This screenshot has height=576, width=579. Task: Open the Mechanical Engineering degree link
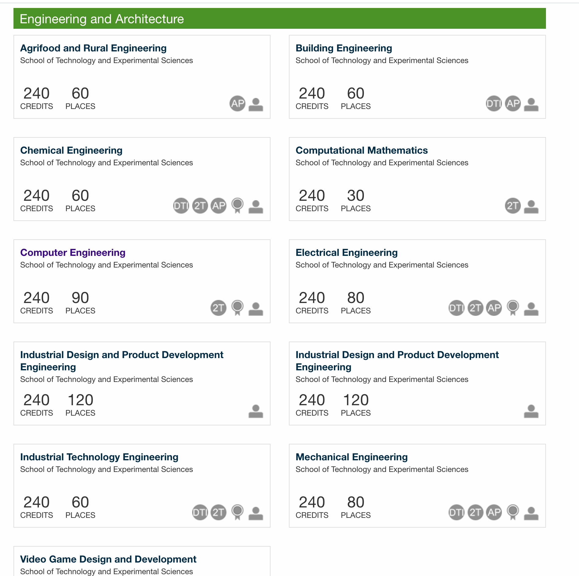351,457
